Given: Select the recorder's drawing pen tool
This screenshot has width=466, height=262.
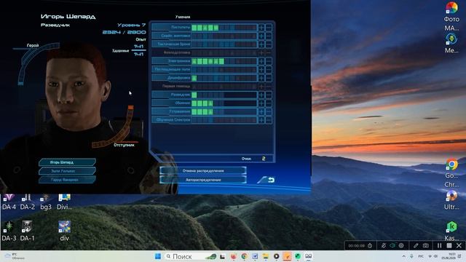Looking at the screenshot, I should (416, 246).
